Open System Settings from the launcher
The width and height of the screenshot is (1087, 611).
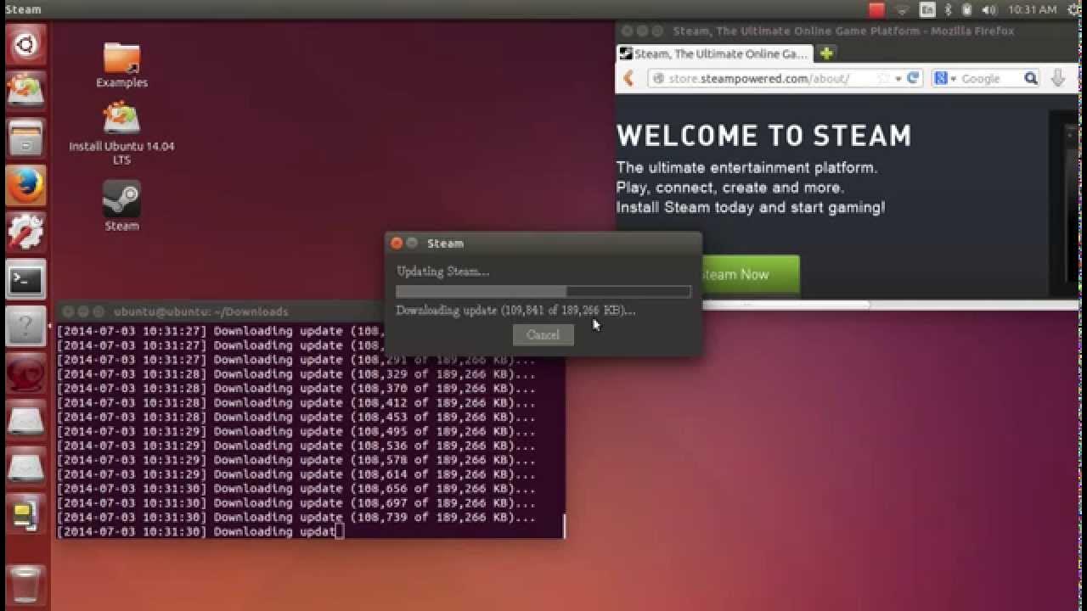click(25, 233)
